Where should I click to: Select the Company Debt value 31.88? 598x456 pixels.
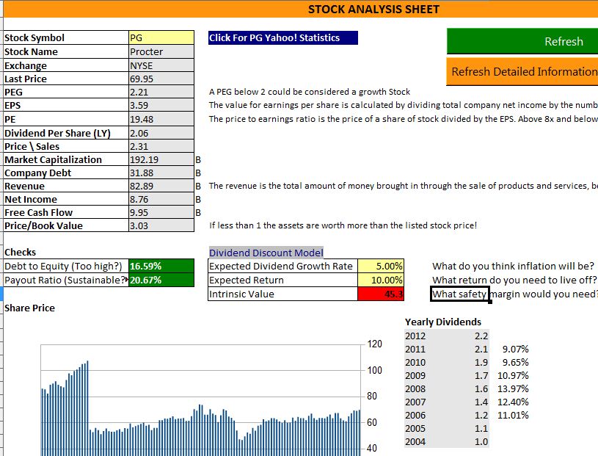point(161,173)
